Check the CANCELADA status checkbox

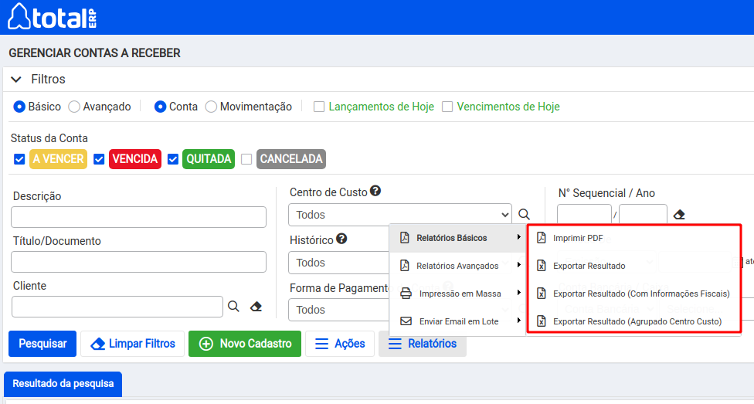click(246, 159)
